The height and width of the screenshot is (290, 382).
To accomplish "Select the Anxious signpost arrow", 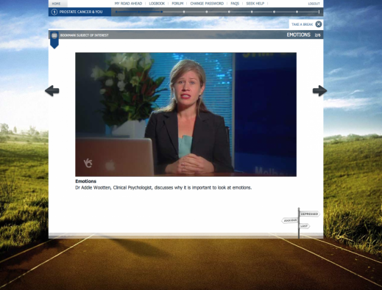I will pyautogui.click(x=290, y=220).
